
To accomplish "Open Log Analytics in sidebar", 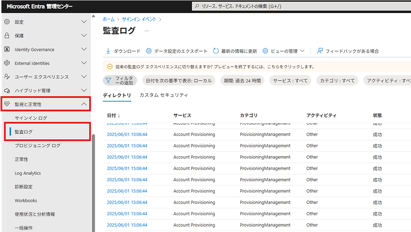I will (x=28, y=173).
